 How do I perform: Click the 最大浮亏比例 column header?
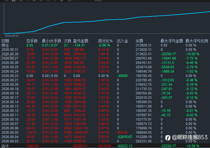[x=197, y=41]
